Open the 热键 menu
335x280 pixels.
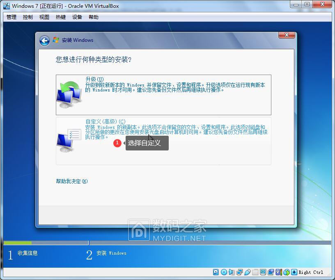61,17
